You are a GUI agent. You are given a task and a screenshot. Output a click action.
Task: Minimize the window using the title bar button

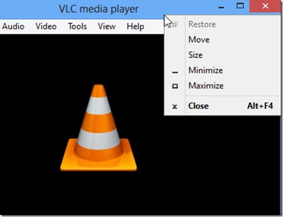tap(221, 7)
